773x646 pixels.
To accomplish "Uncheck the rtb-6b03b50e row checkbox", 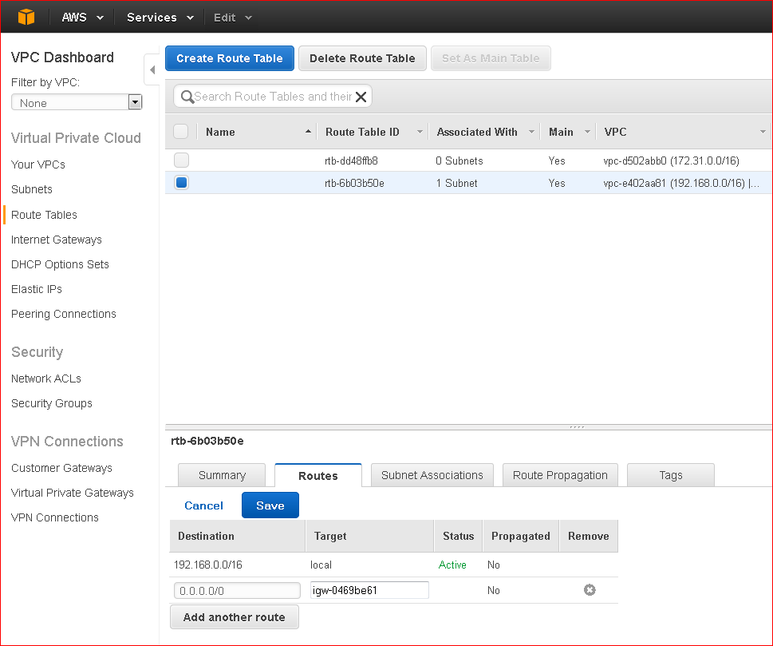I will tap(181, 183).
